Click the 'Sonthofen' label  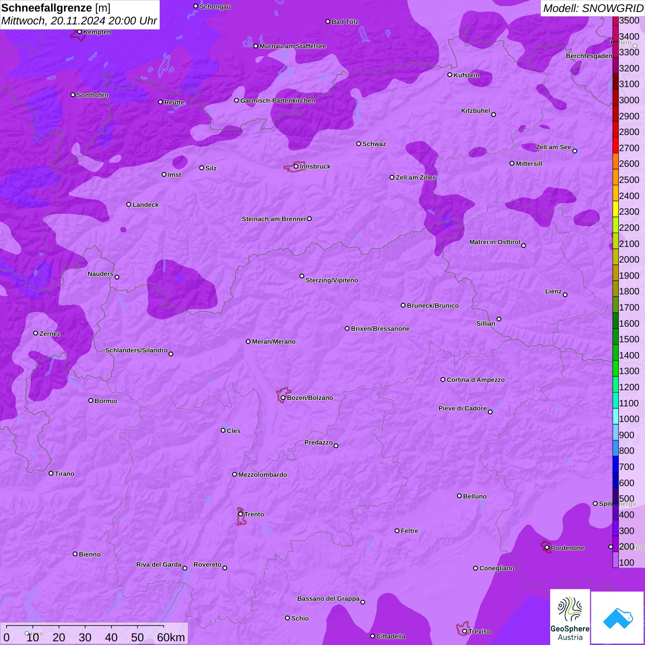tap(93, 95)
